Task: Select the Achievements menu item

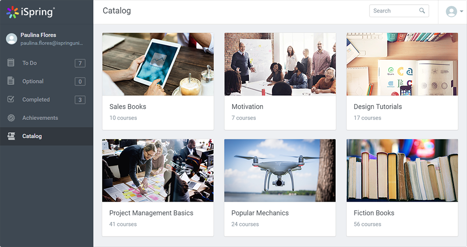Action: coord(46,118)
